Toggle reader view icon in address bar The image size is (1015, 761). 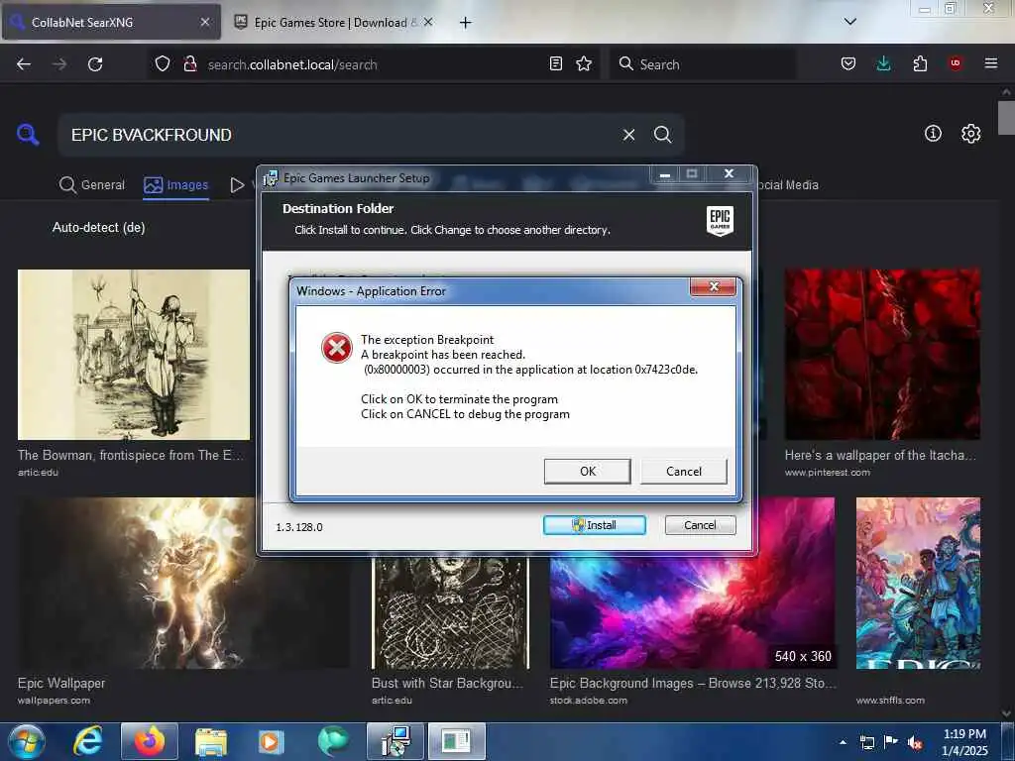pos(555,63)
